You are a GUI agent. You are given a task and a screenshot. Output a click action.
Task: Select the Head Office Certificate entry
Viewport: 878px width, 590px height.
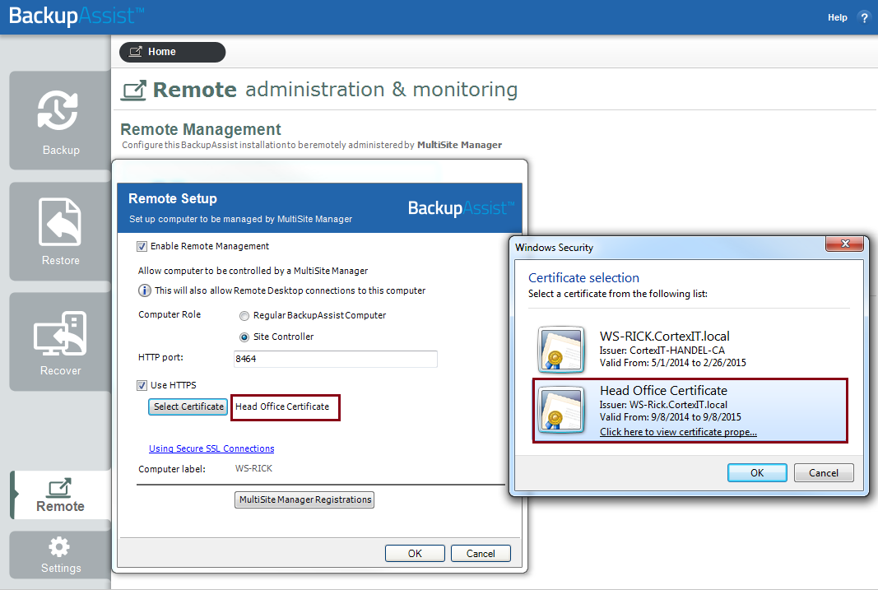(x=690, y=411)
